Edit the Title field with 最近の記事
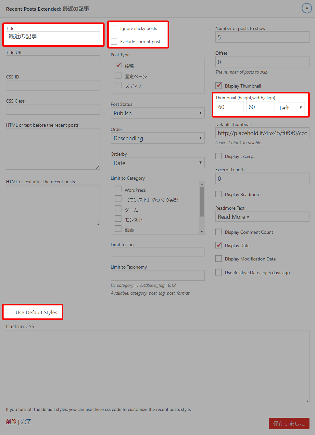 [53, 36]
